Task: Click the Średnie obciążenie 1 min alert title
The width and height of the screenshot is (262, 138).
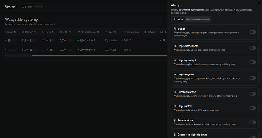Action: [x=192, y=135]
